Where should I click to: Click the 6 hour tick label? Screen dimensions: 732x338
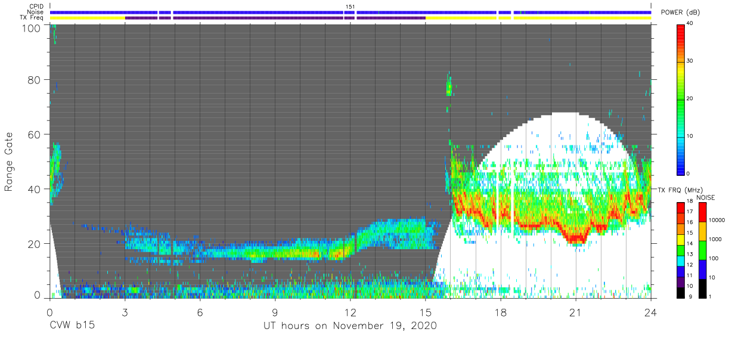click(200, 312)
